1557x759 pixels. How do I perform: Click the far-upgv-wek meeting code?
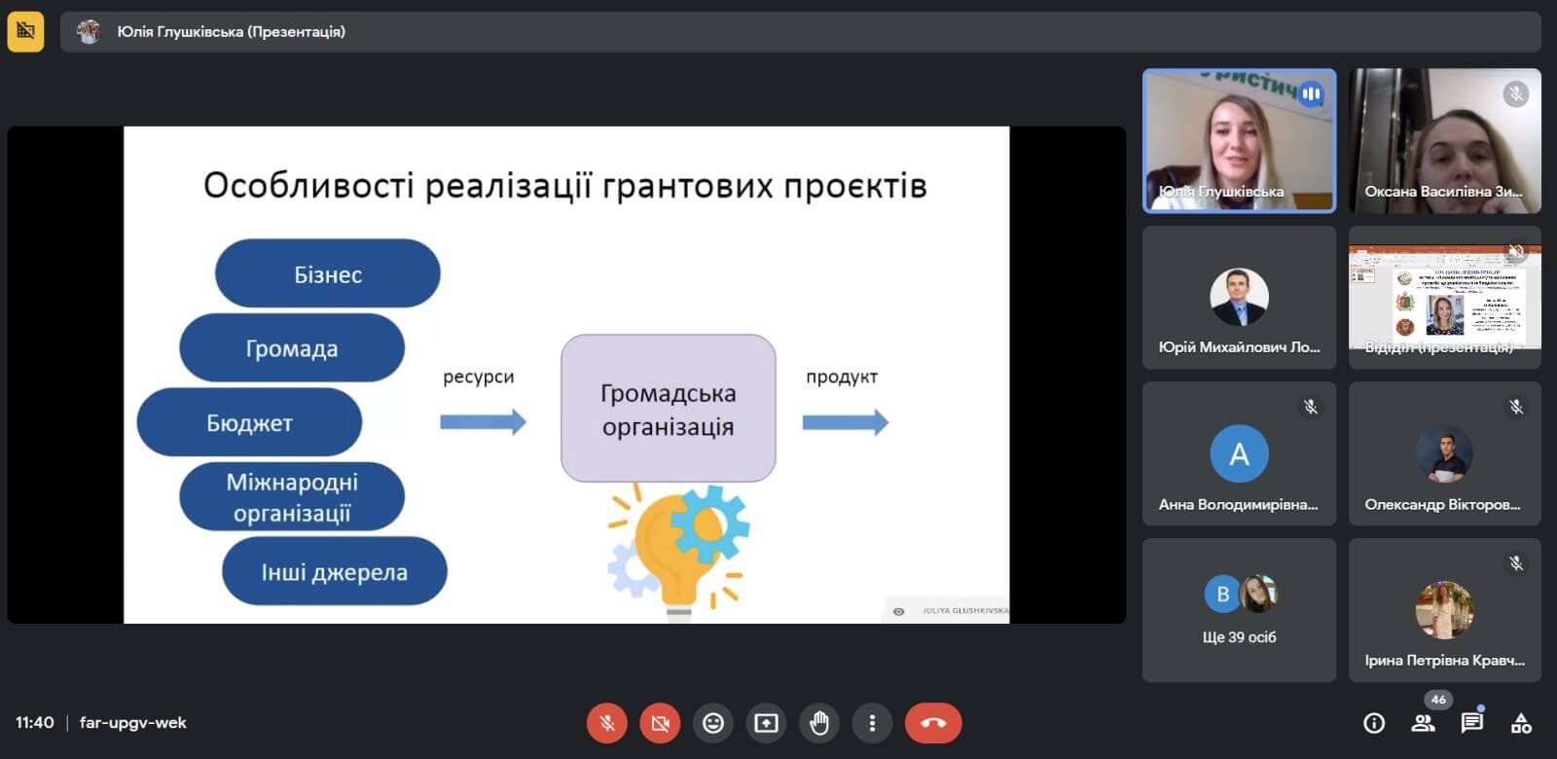click(132, 723)
